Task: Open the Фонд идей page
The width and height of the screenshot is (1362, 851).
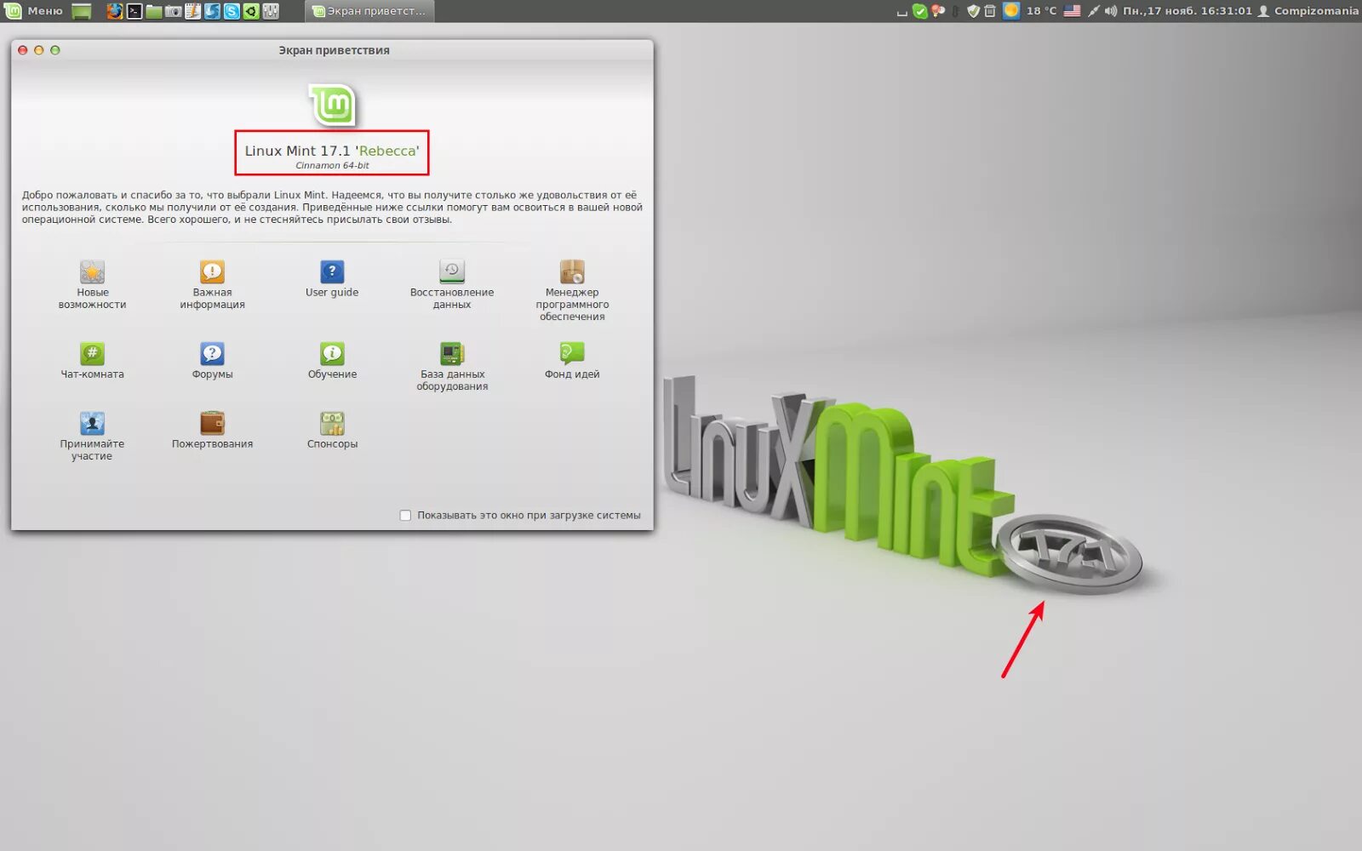Action: tap(572, 360)
